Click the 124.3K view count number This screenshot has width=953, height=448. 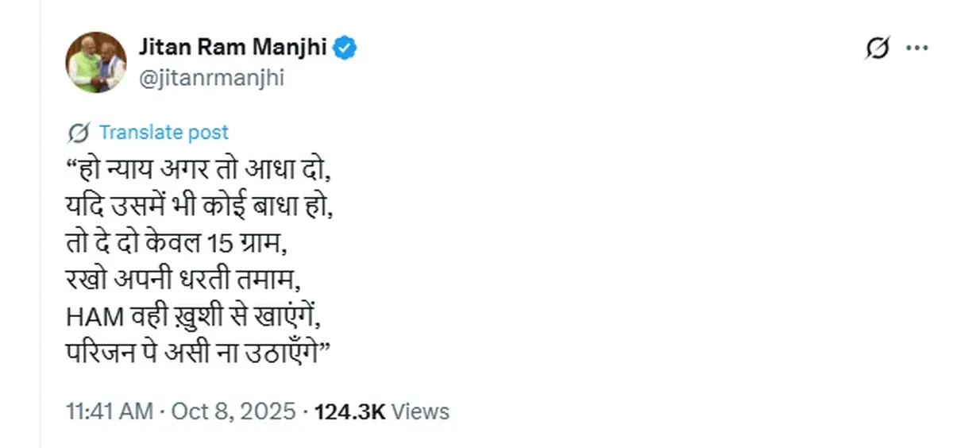[x=349, y=411]
